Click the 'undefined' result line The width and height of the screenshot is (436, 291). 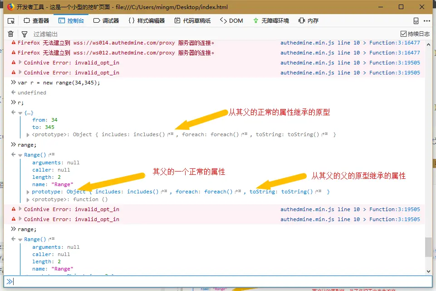click(32, 93)
